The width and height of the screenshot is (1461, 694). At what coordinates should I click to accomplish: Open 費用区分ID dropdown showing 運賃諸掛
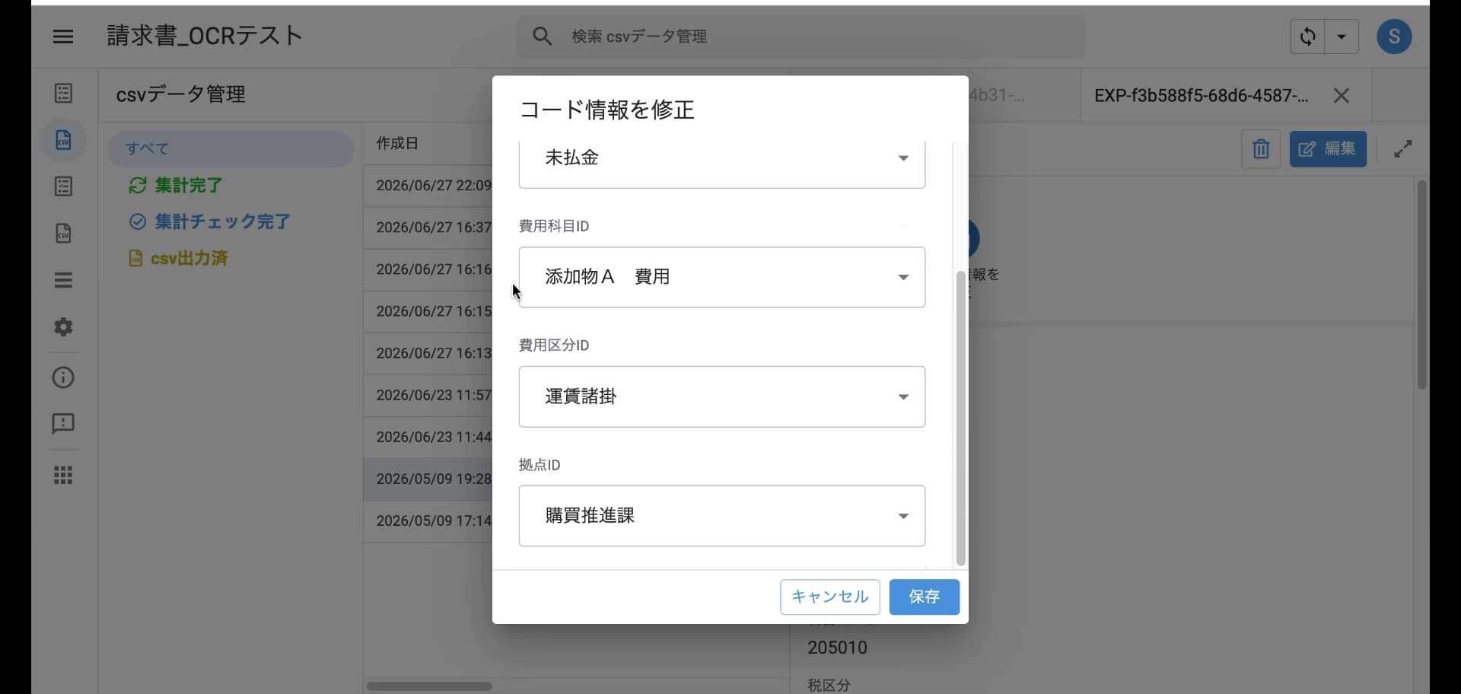[x=721, y=396]
